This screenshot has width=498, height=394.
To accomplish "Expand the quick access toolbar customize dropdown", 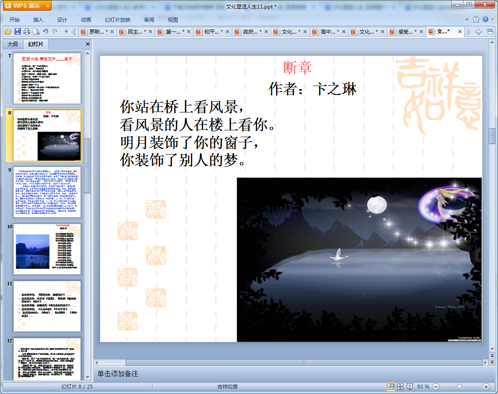I will coord(66,32).
